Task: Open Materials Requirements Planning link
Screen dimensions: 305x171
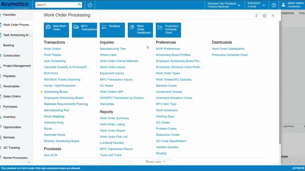Action: coord(66,104)
